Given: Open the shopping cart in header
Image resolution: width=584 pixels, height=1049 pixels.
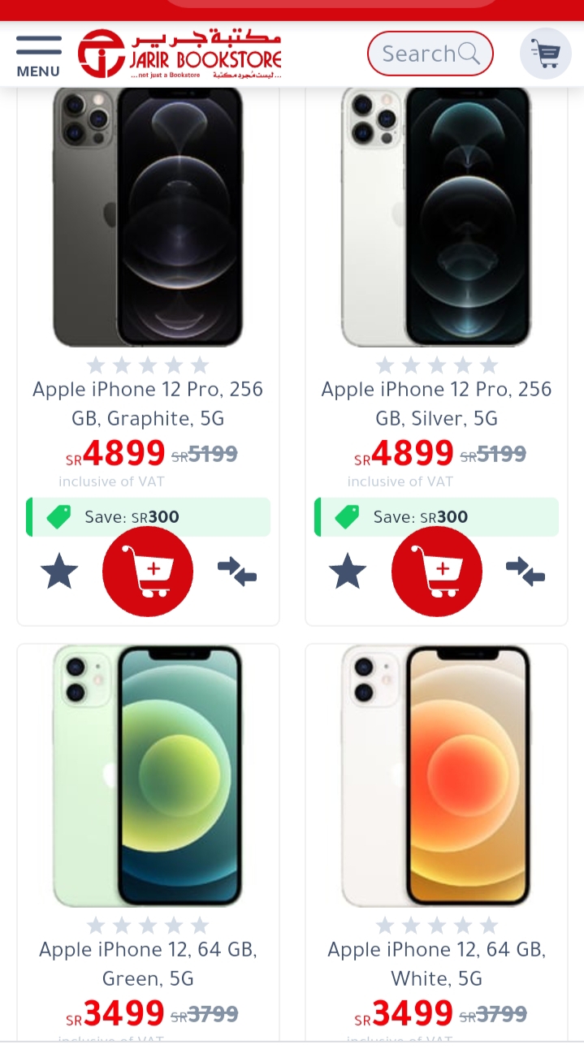Looking at the screenshot, I should pyautogui.click(x=546, y=54).
